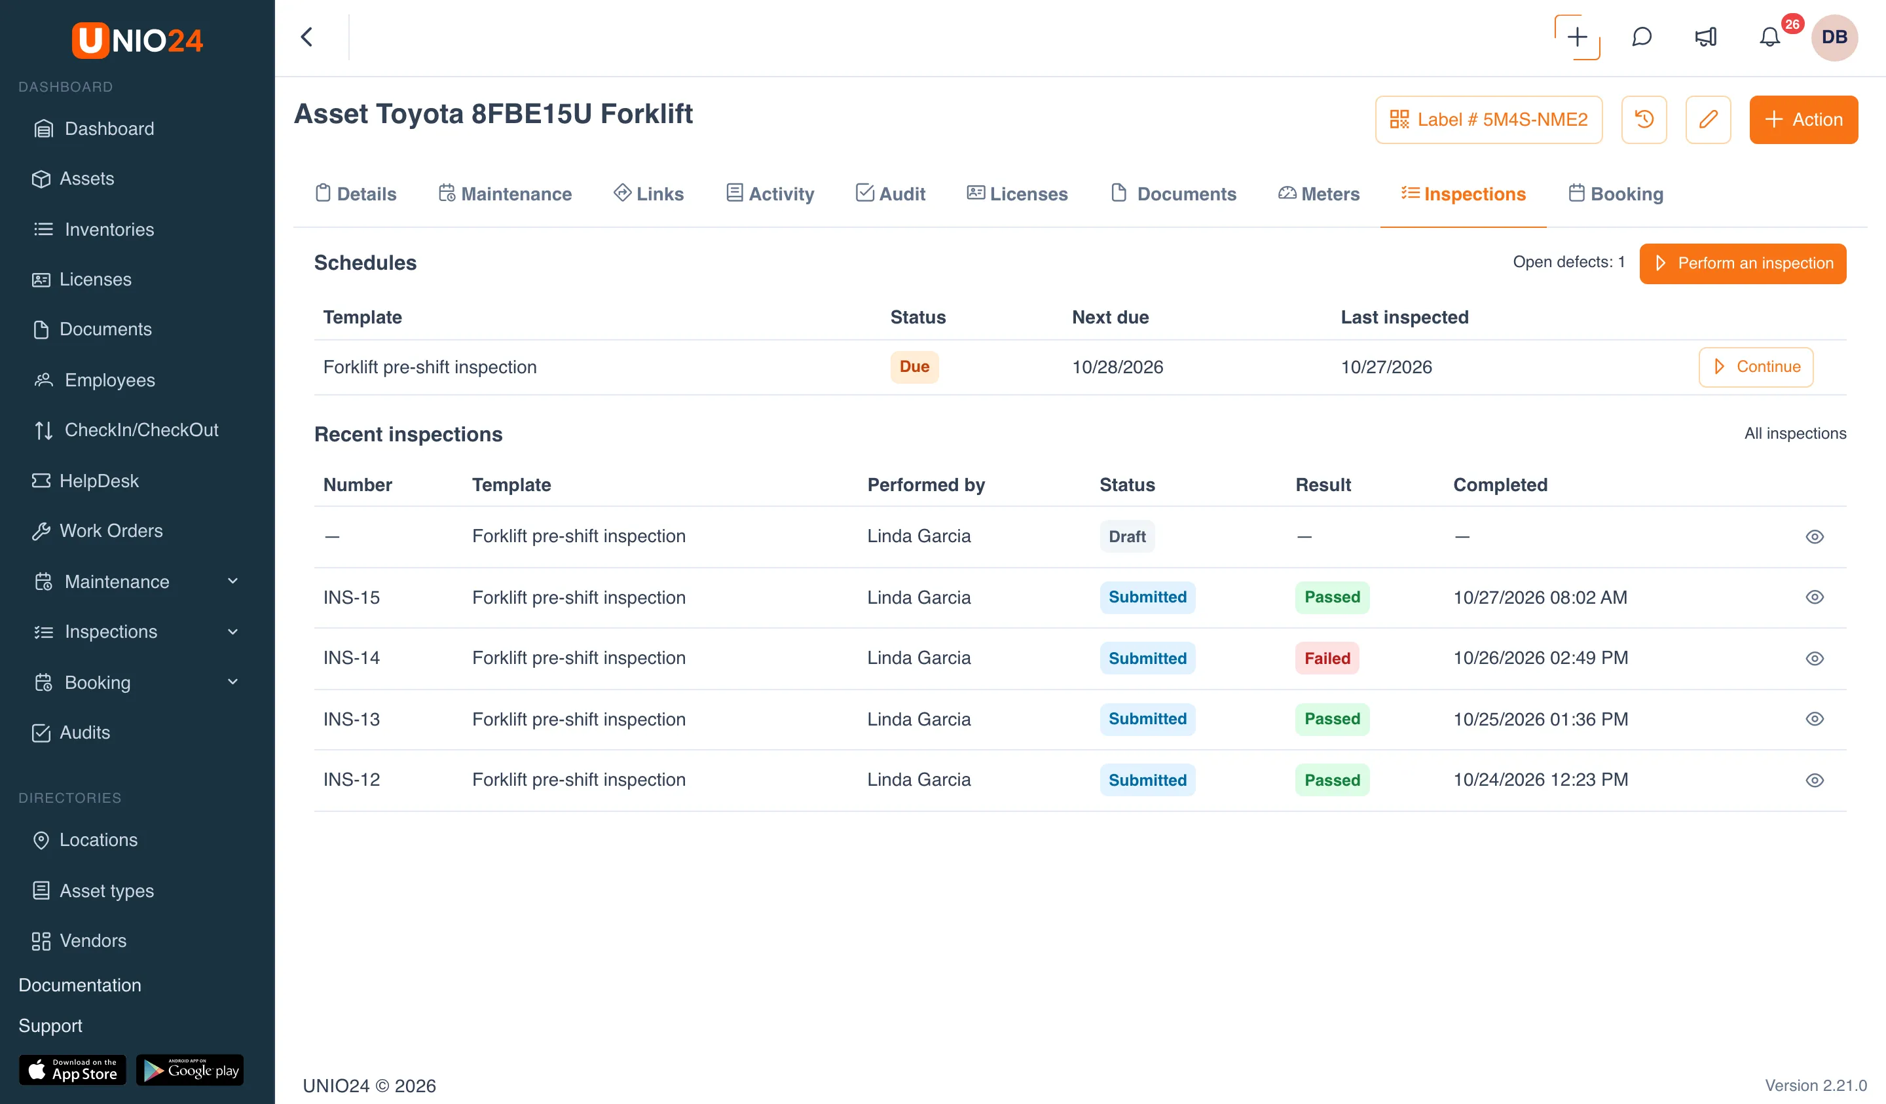Switch to the Meters tab
The width and height of the screenshot is (1886, 1104).
[1319, 194]
